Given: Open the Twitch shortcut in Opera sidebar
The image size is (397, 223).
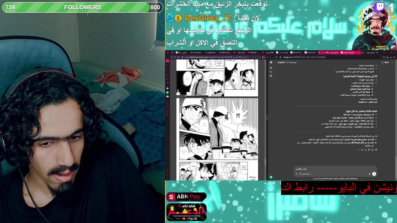Looking at the screenshot, I should pyautogui.click(x=167, y=88).
